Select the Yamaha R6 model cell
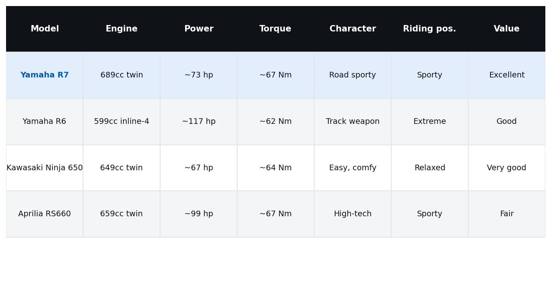Screen dimensions: 551x301 (x=44, y=121)
